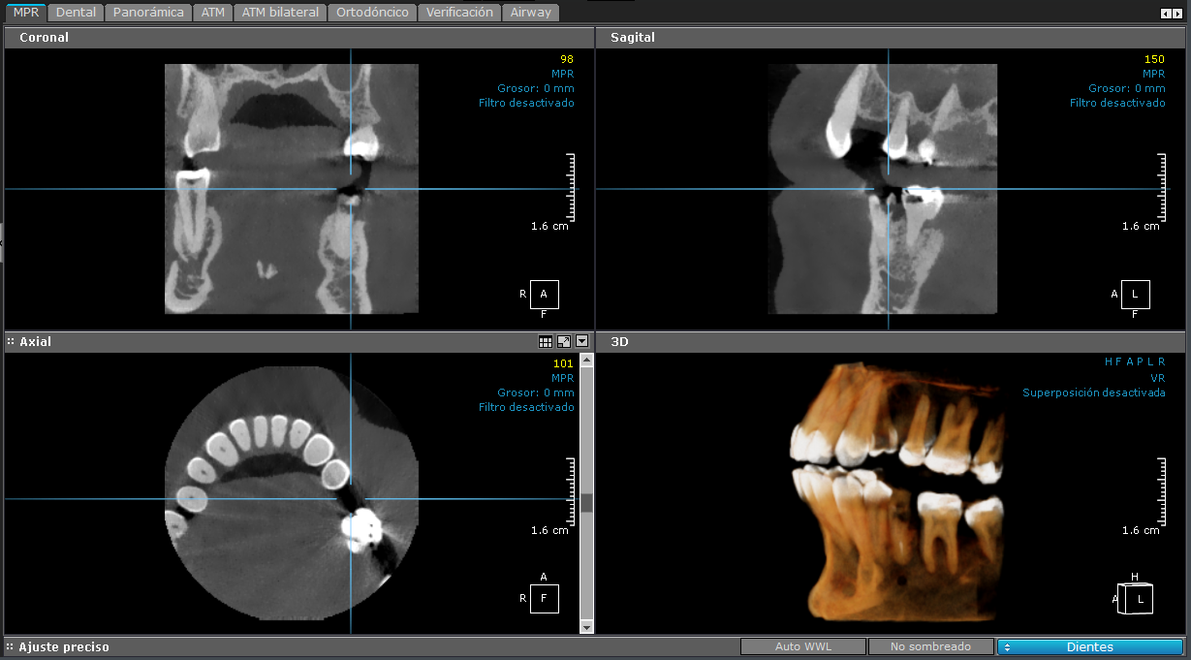
Task: Click the 3D orientation cube
Action: (x=1134, y=598)
